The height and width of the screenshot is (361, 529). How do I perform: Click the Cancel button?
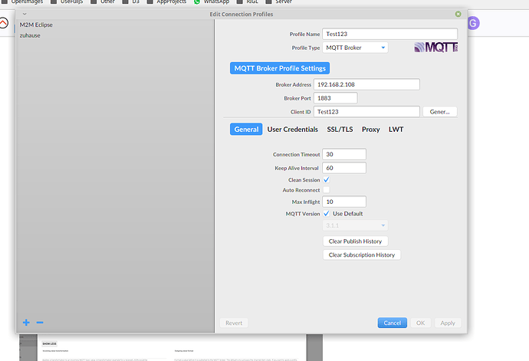392,323
